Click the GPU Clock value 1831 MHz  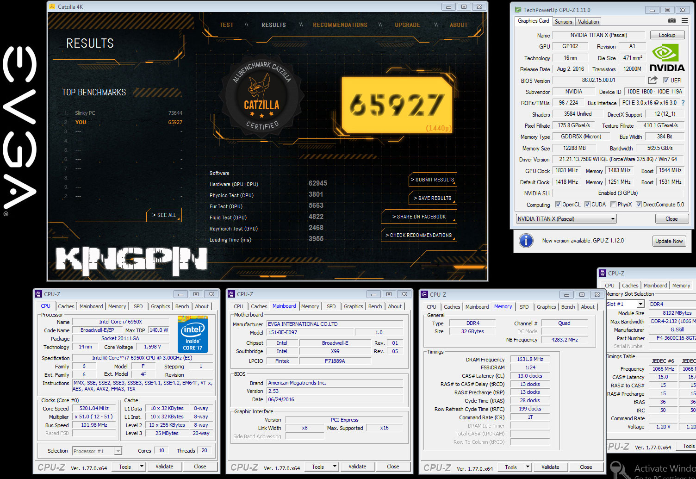pos(567,170)
